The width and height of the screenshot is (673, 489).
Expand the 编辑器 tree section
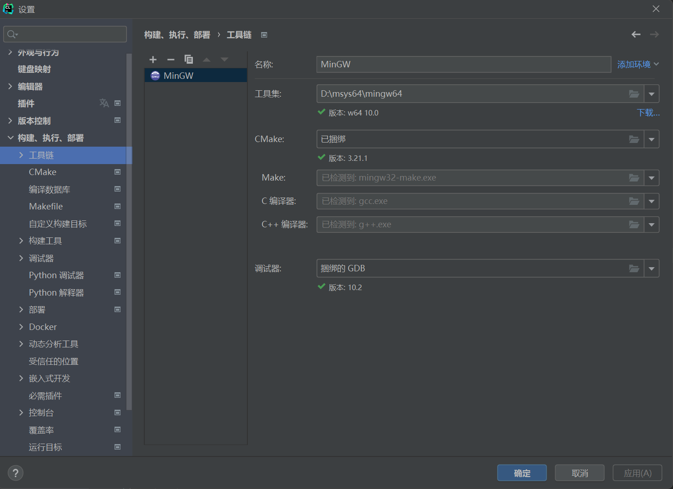[10, 86]
